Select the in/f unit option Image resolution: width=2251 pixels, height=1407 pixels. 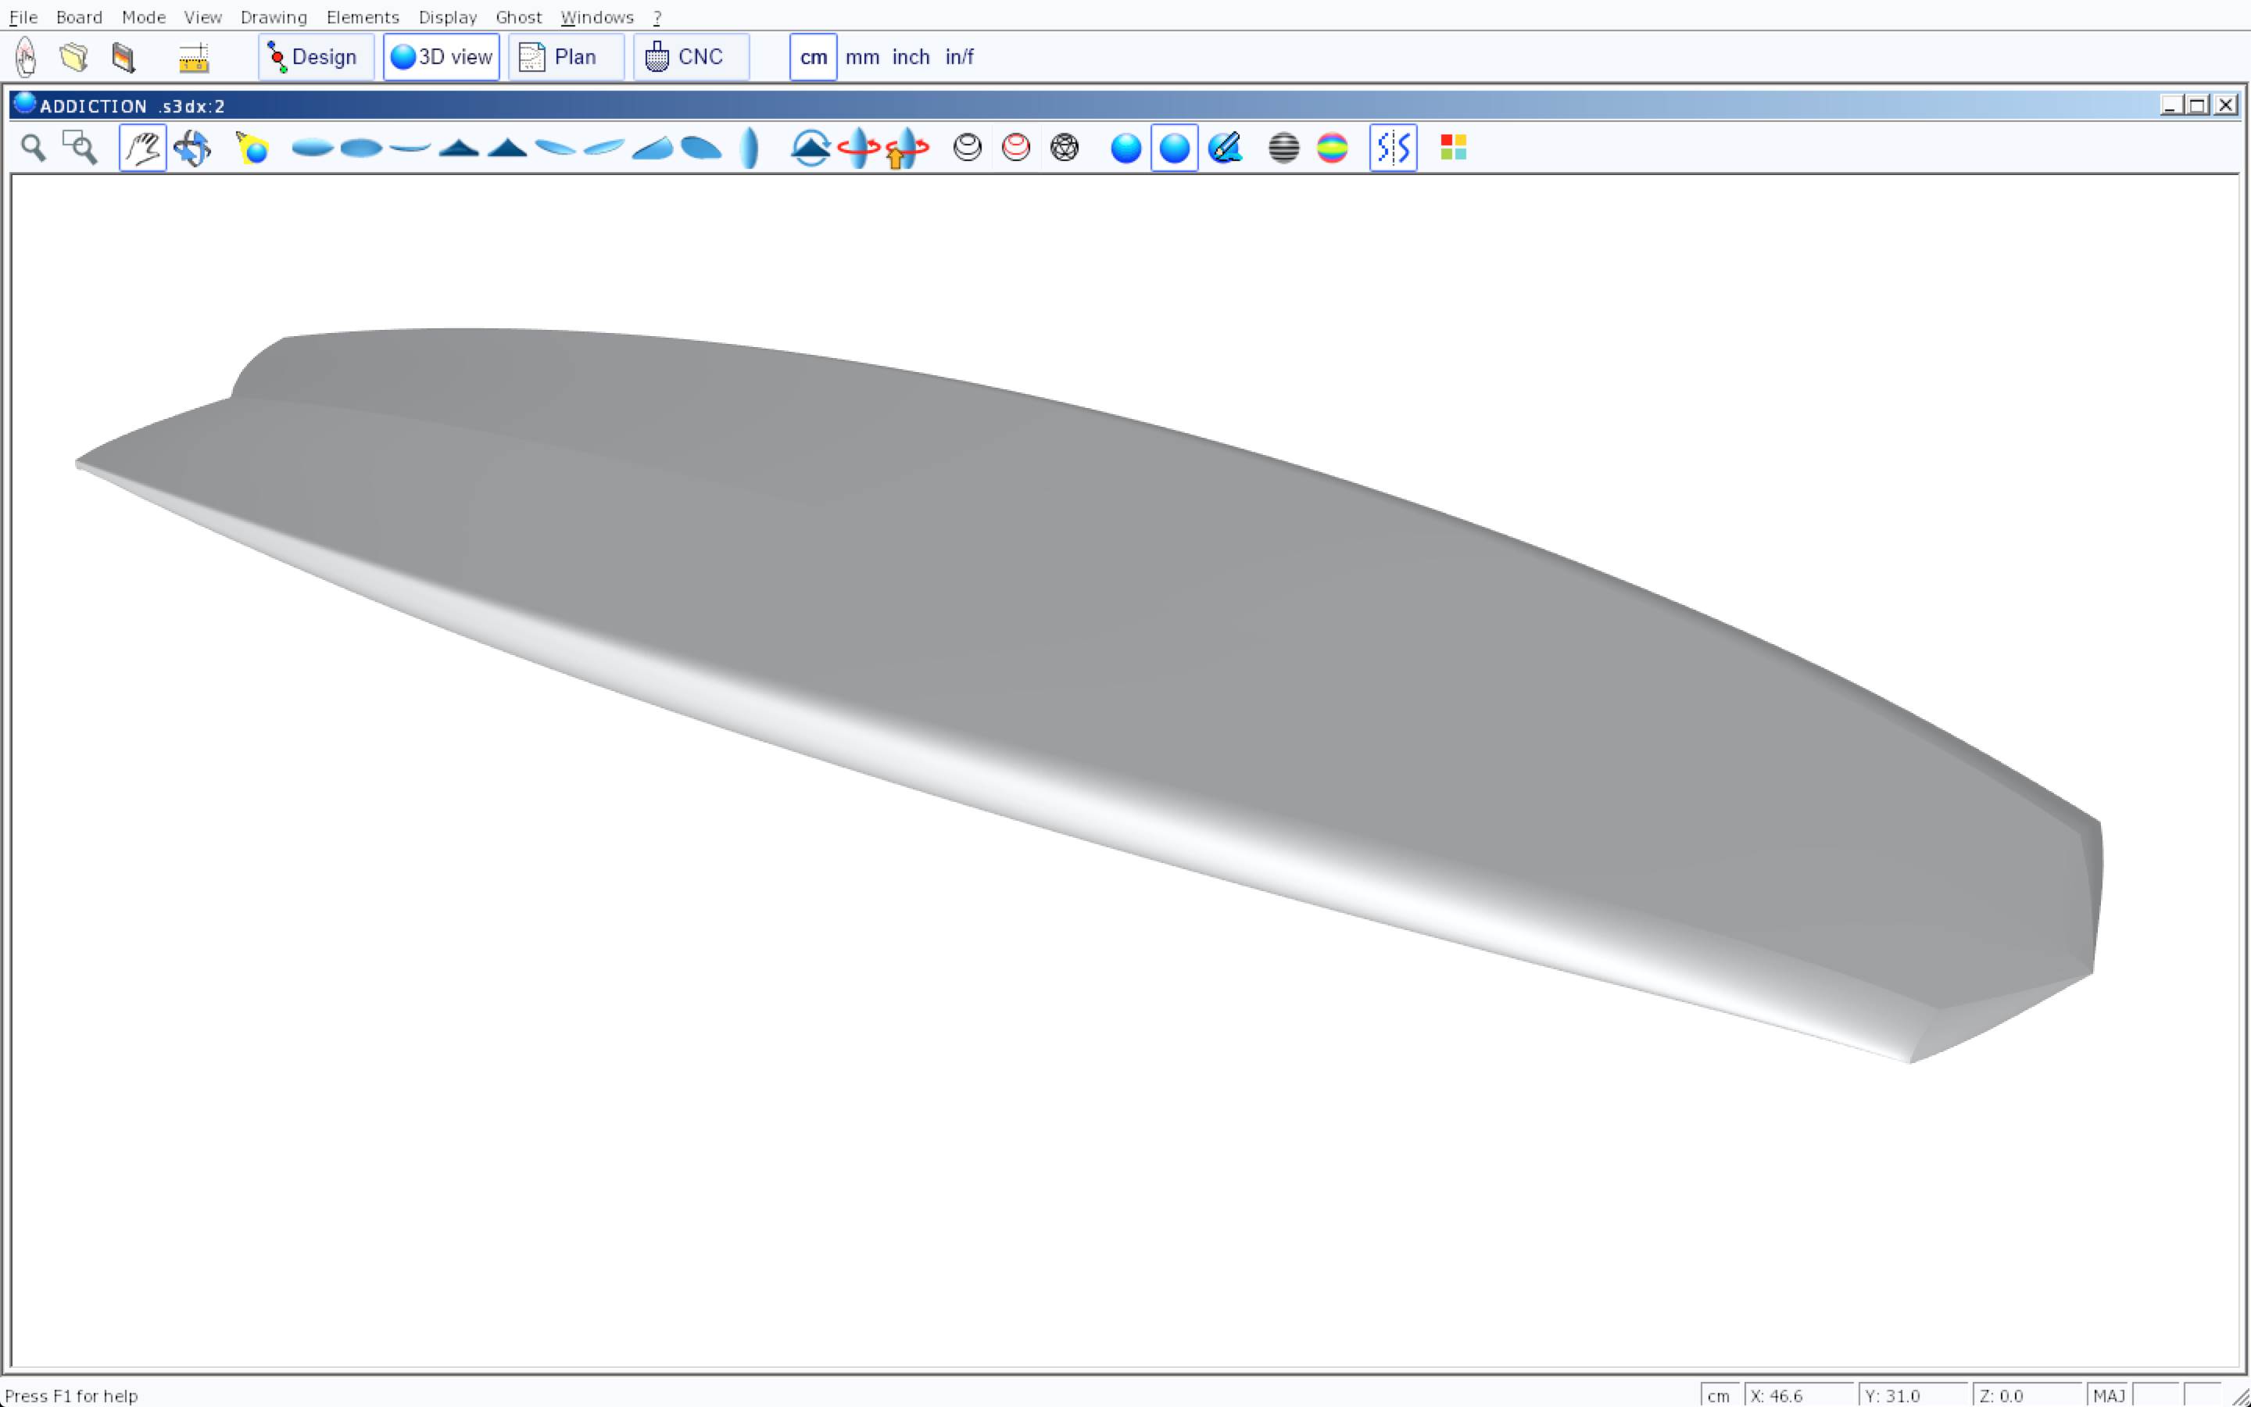(x=959, y=57)
